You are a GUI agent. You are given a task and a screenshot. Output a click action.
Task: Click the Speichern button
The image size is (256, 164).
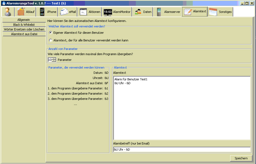241,158
